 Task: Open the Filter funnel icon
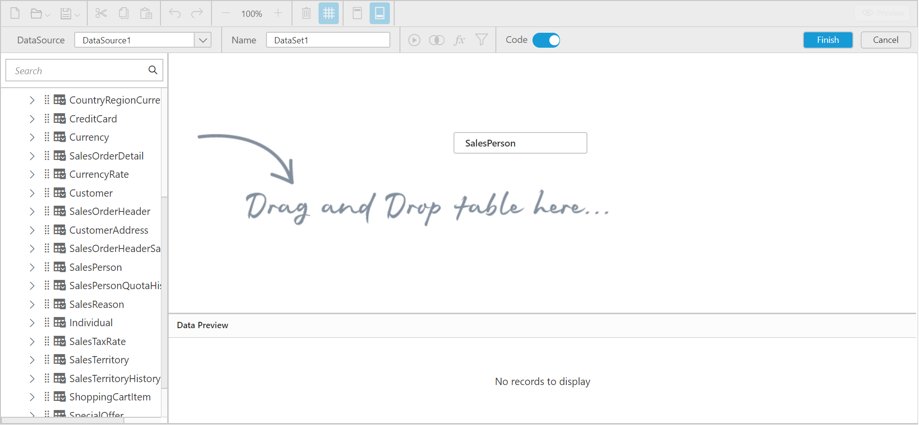coord(481,40)
